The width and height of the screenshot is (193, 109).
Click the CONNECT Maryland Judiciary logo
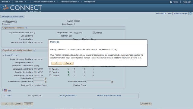(21, 8)
